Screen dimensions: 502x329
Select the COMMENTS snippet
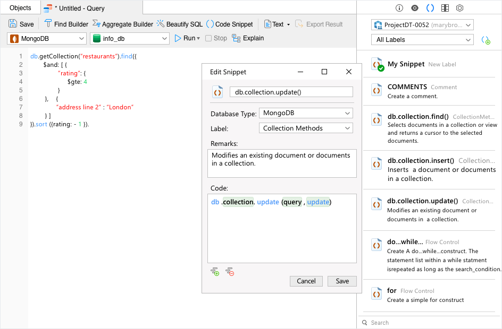[429, 91]
